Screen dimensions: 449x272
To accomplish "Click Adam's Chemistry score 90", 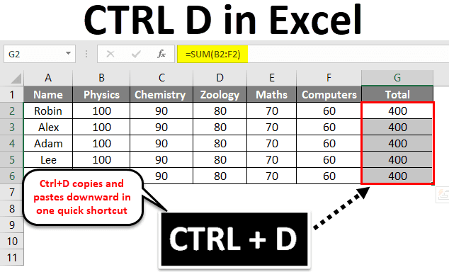I will (x=161, y=144).
